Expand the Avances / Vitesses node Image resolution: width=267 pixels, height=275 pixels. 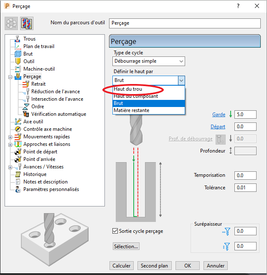pyautogui.click(x=10, y=167)
